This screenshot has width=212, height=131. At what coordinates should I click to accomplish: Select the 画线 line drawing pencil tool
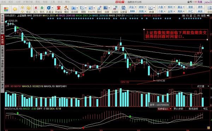pyautogui.click(x=99, y=9)
